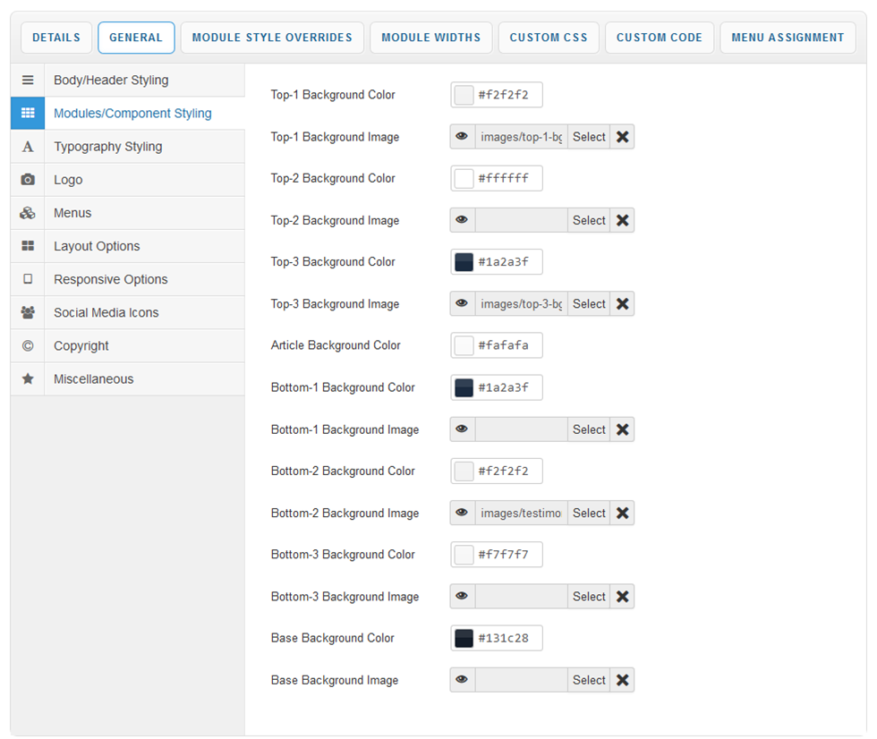
Task: Click the Typography Styling letter icon
Action: click(28, 147)
